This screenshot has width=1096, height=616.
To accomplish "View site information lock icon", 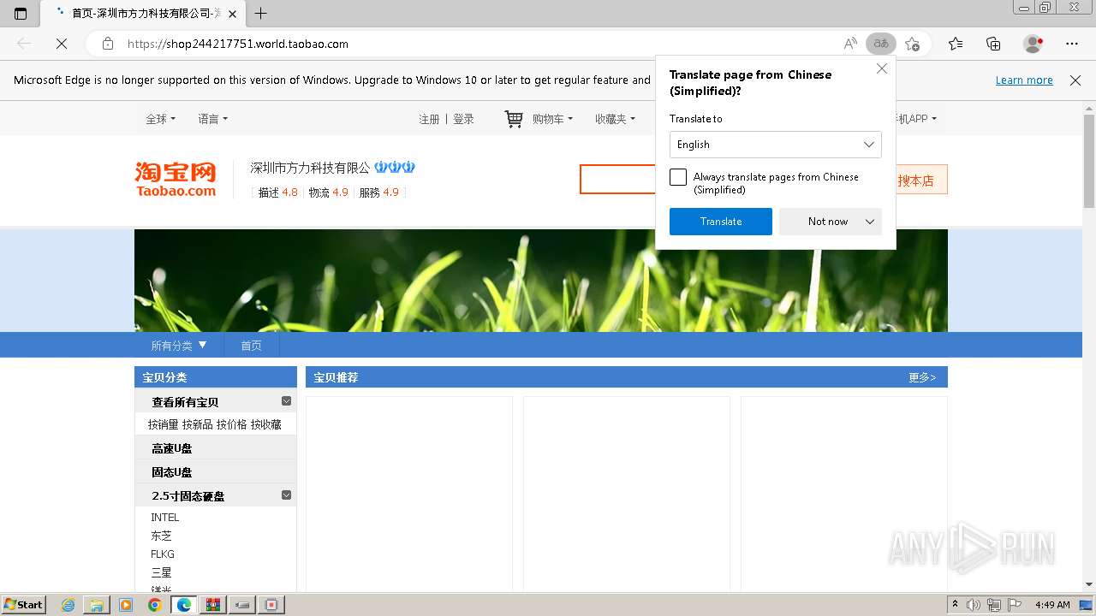I will [108, 44].
